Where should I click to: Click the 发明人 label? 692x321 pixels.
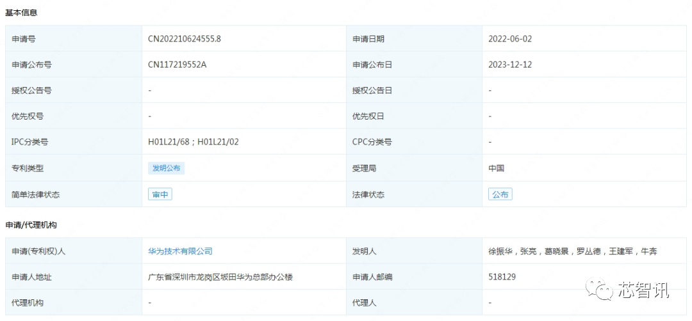point(364,251)
